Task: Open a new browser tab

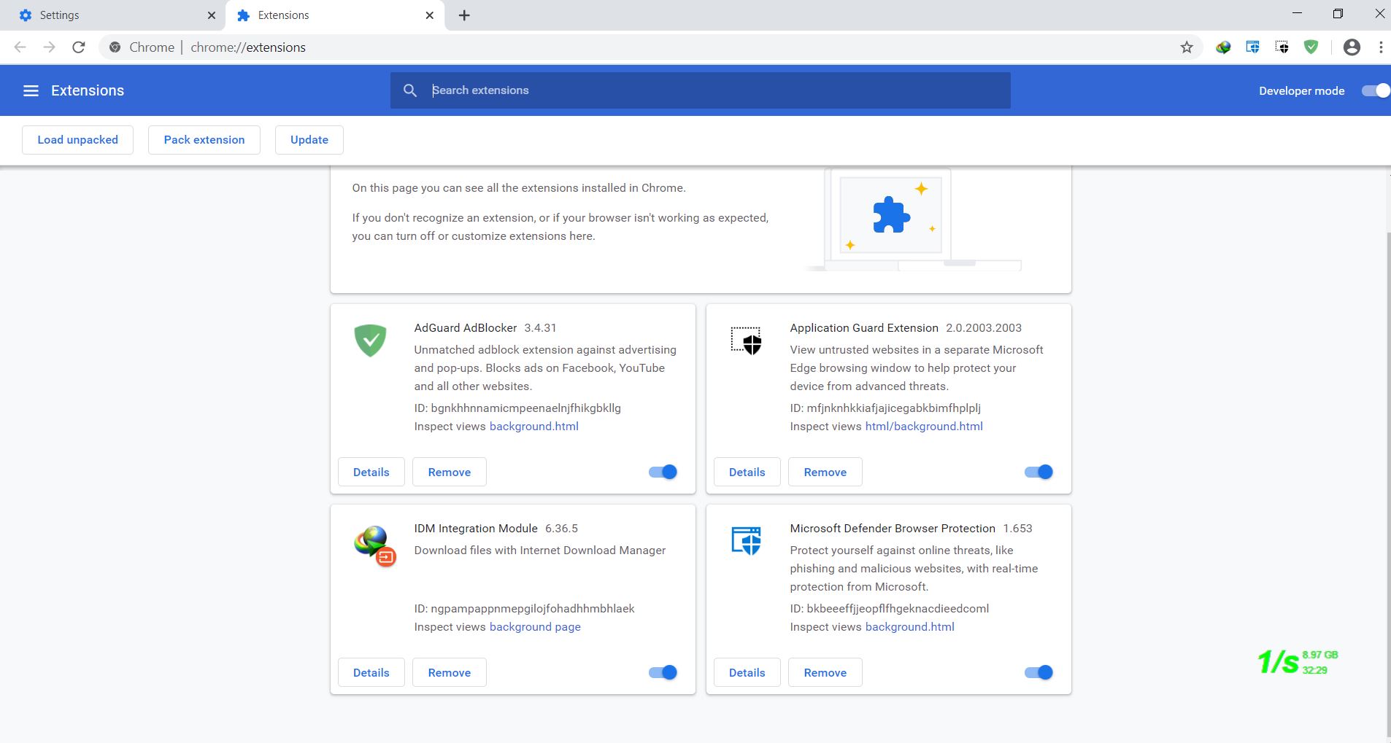Action: pyautogui.click(x=464, y=15)
